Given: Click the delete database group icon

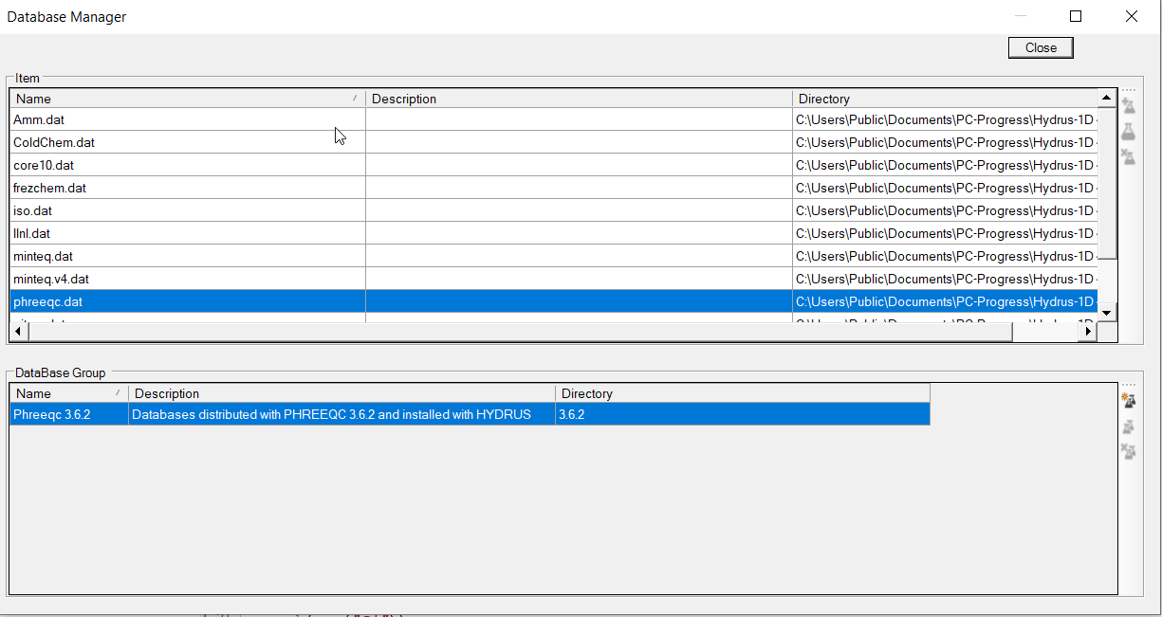Looking at the screenshot, I should point(1128,451).
